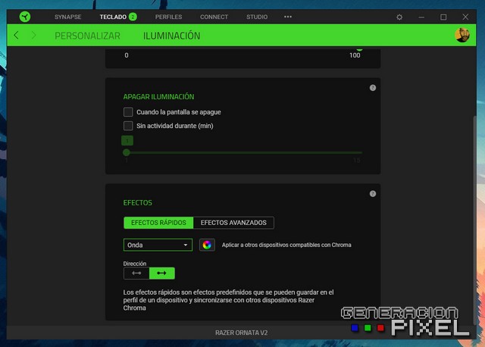Viewport: 485px width, 347px height.
Task: Switch to the Connect tab
Action: coord(214,17)
